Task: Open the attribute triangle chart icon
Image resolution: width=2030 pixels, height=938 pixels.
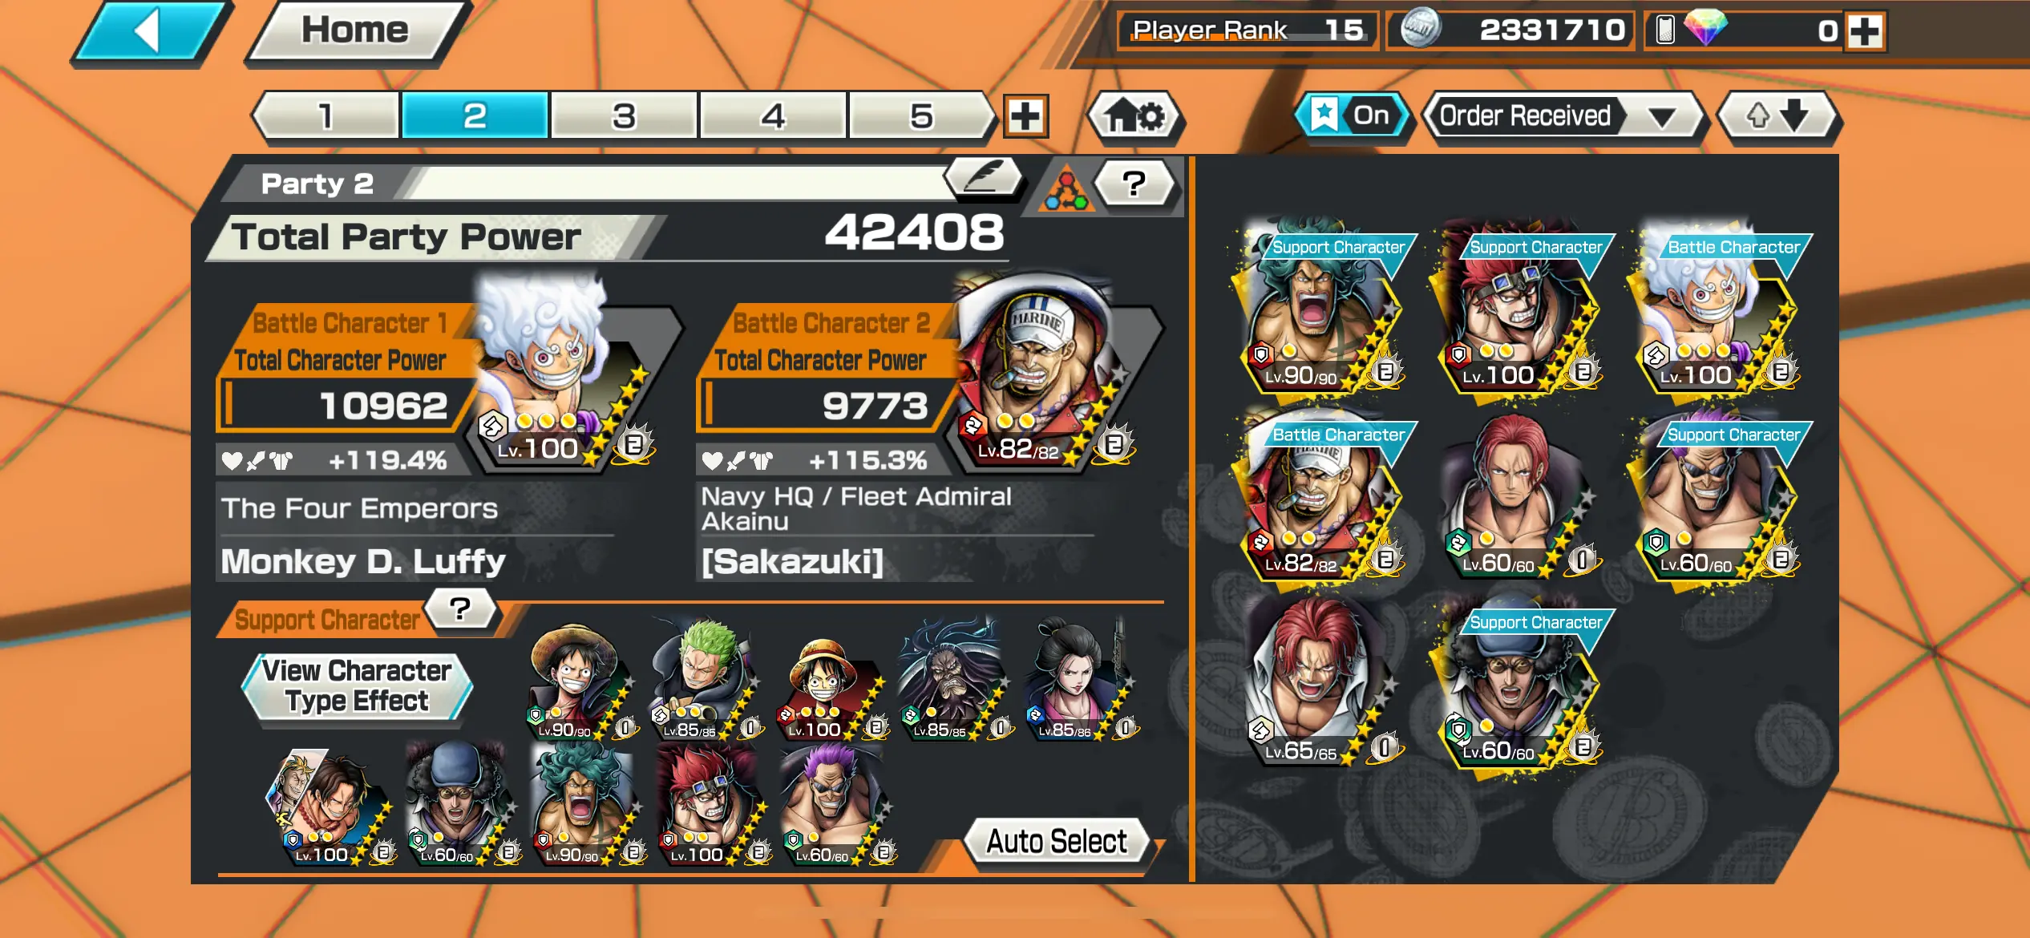Action: click(x=1065, y=189)
